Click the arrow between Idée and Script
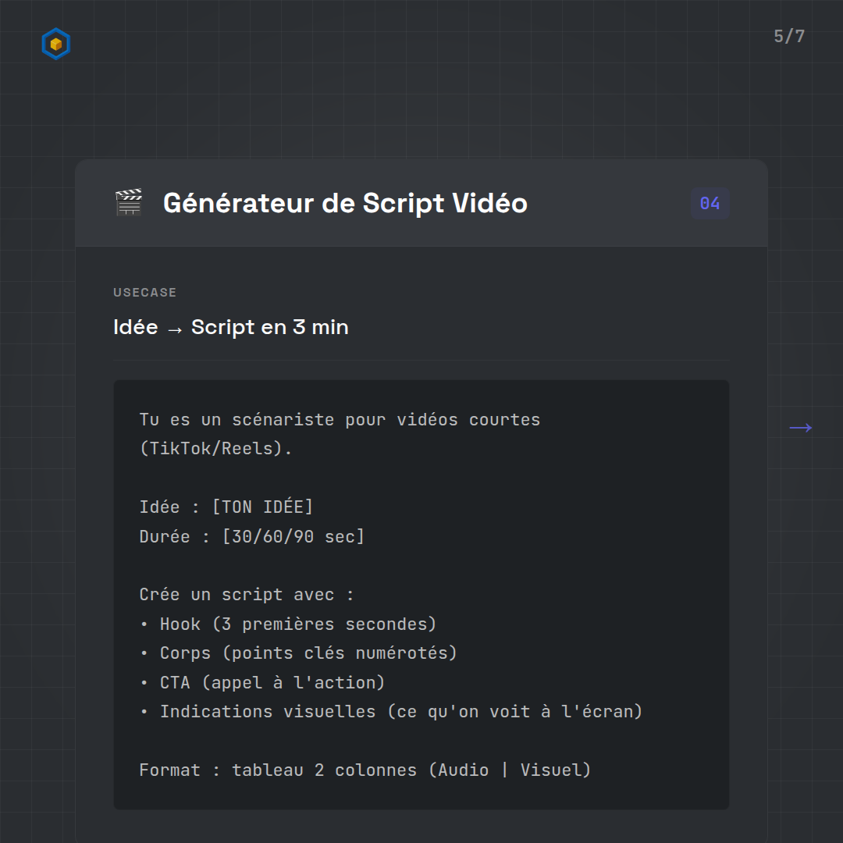 (174, 329)
